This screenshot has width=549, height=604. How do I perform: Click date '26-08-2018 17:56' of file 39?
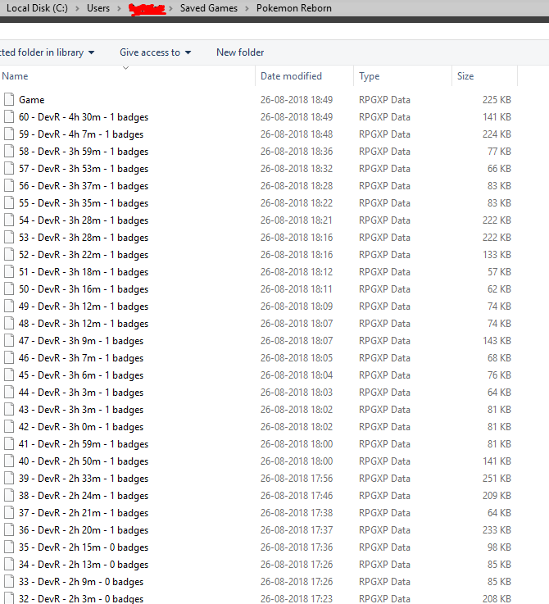297,478
